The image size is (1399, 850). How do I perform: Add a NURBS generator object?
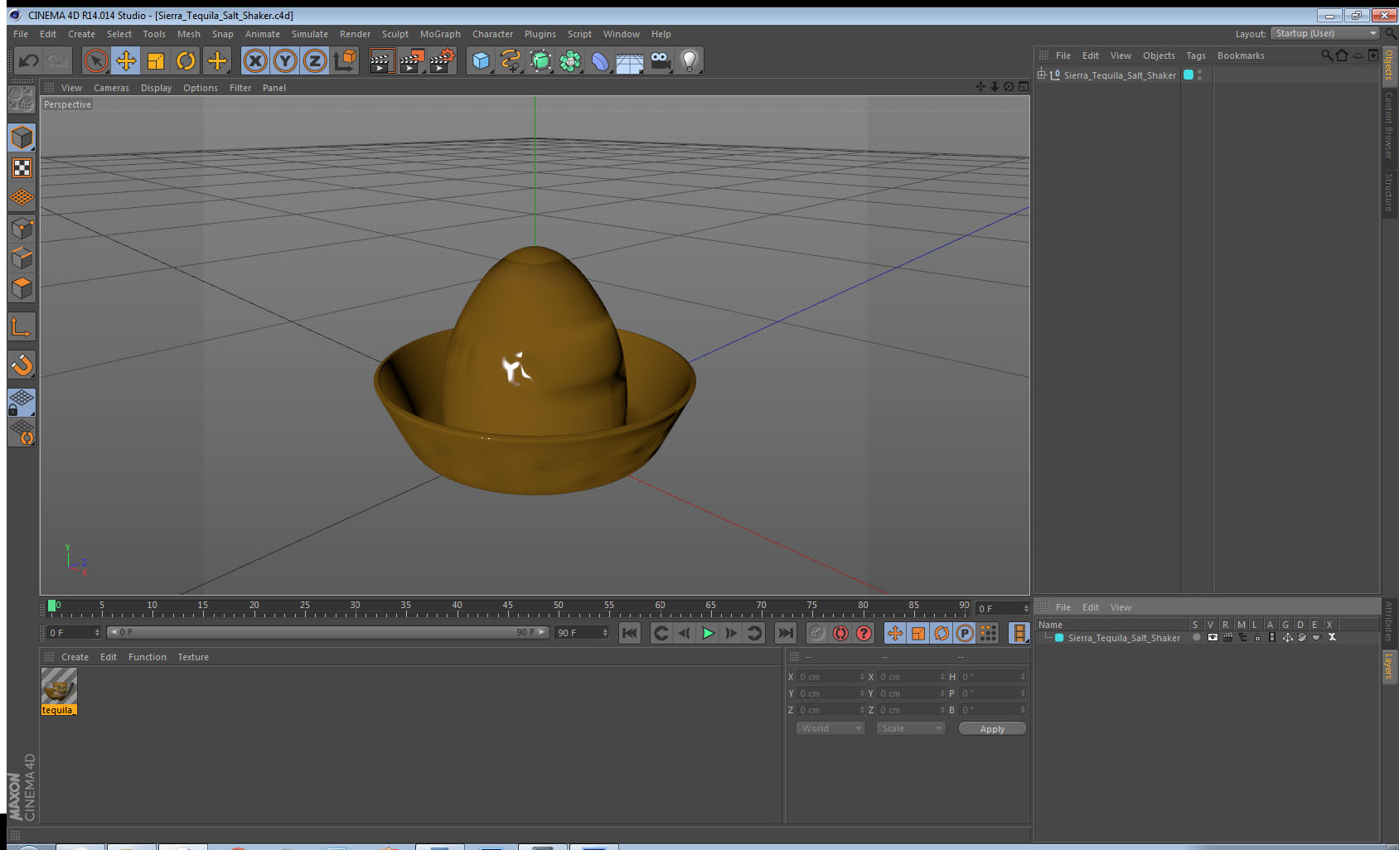click(540, 60)
